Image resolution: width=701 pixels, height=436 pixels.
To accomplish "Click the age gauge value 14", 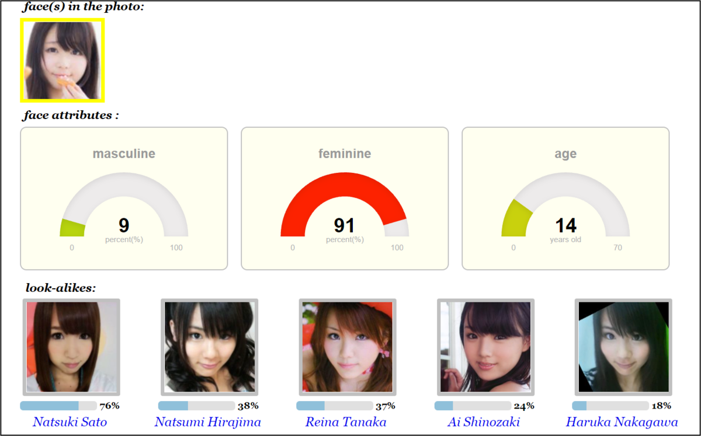I will 565,225.
